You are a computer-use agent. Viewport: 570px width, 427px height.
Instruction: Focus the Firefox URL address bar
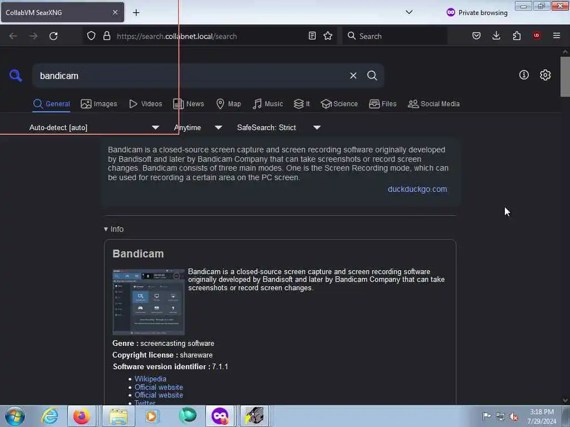tap(209, 36)
